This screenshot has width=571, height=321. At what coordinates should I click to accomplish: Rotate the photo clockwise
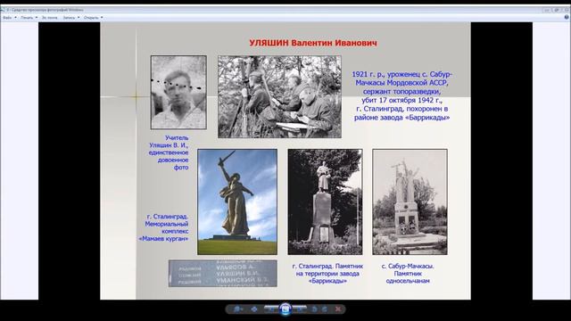tap(325, 309)
